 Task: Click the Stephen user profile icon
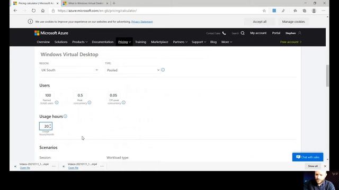tap(300, 33)
